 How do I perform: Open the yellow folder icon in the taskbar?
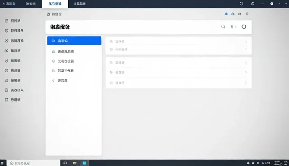click(75, 163)
